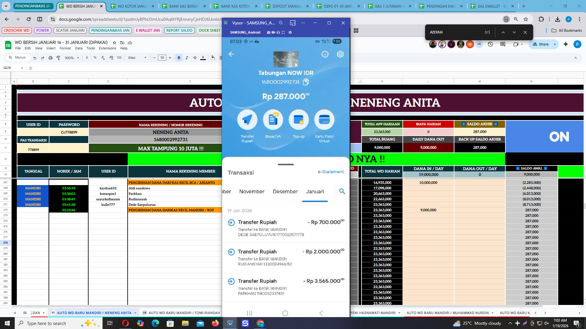This screenshot has height=329, width=586.
Task: Open File Explorer from the taskbar
Action: (x=185, y=323)
